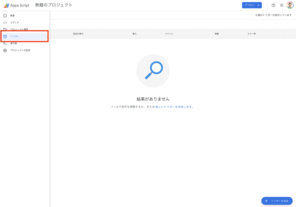Screen dimensions: 296x207
Task: Click the エラー率 column header
Action: (x=251, y=34)
